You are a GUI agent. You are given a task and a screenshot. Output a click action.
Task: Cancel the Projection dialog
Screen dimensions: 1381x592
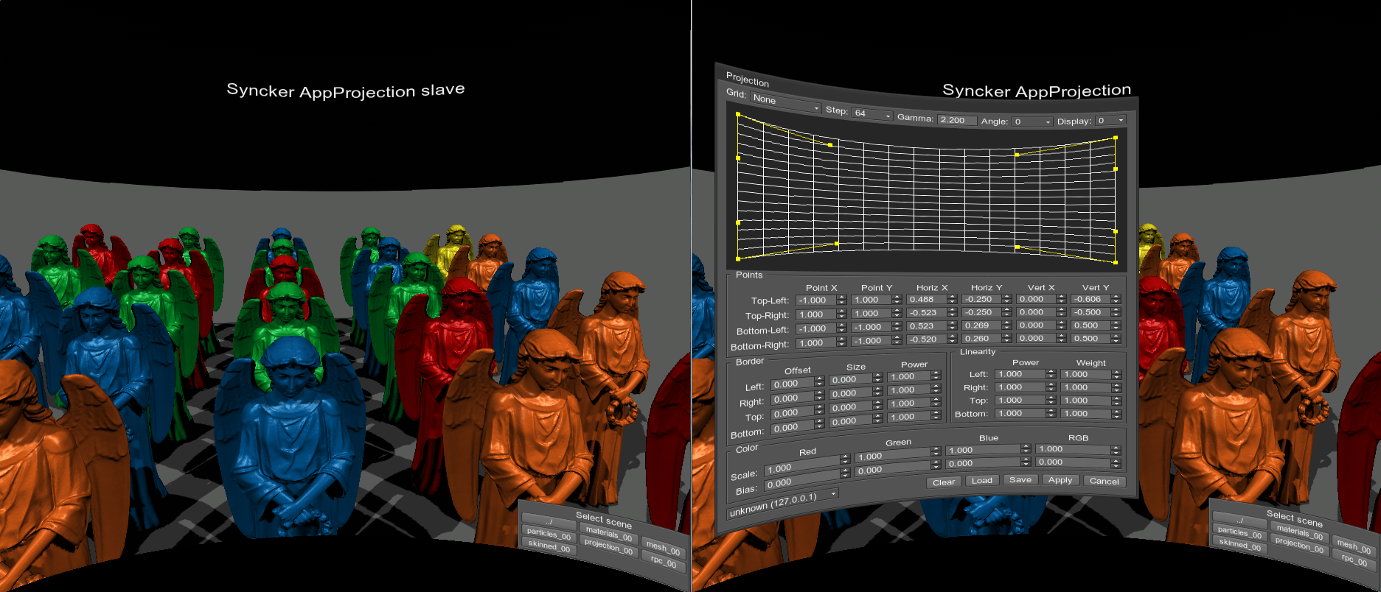coord(1104,481)
